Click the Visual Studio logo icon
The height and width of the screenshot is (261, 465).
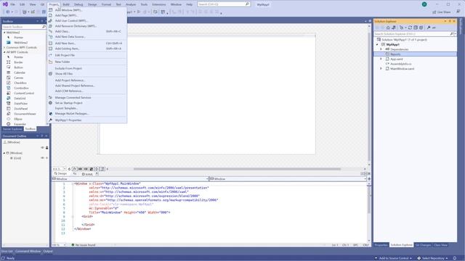tap(5, 4)
